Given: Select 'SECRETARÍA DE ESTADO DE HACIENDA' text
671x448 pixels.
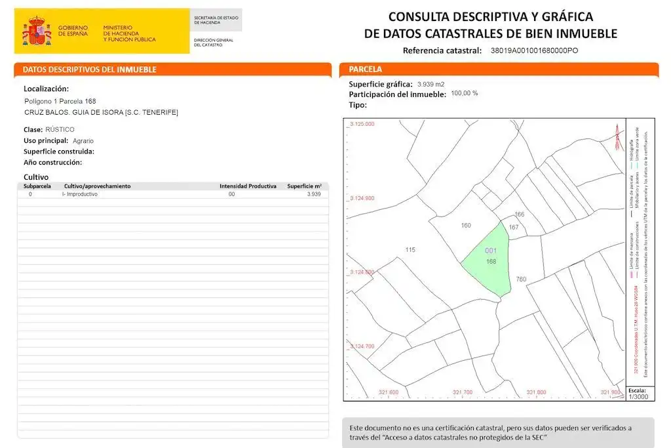Looking at the screenshot, I should (x=216, y=20).
